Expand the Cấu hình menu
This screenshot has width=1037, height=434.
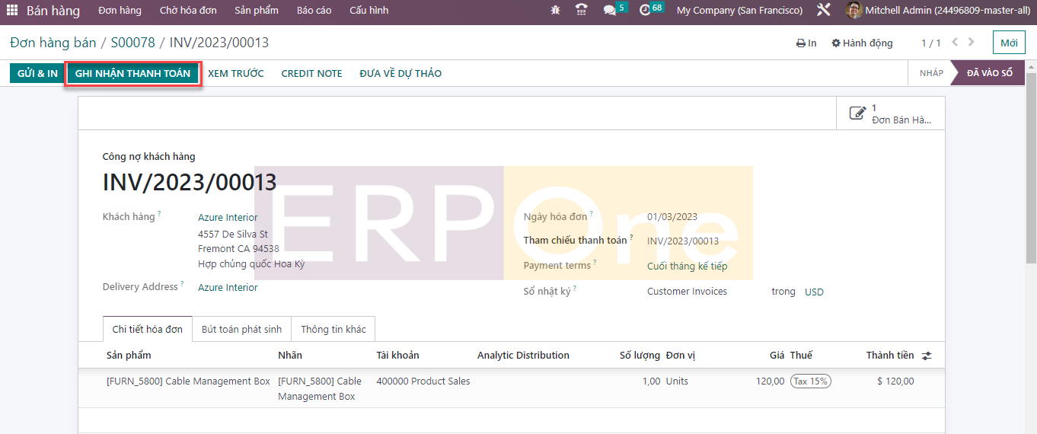coord(369,11)
